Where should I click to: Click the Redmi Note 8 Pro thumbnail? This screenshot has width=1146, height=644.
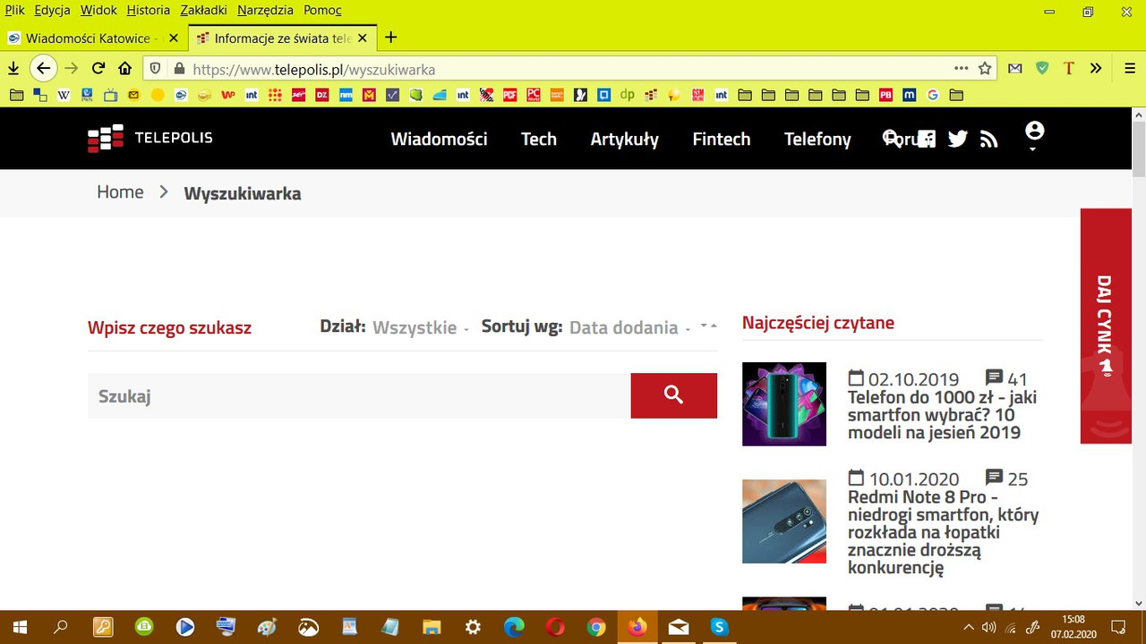pos(784,521)
